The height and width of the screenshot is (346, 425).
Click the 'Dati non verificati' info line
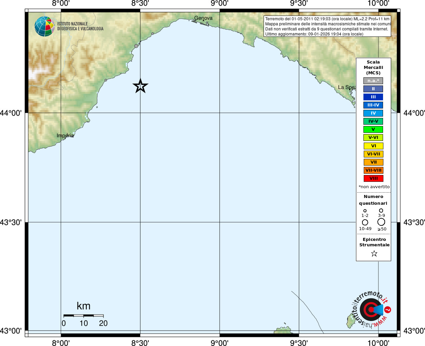pos(327,29)
